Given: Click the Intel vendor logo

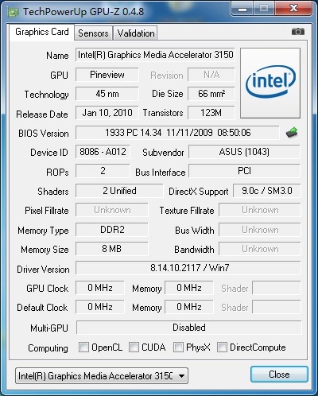Looking at the screenshot, I should (270, 83).
